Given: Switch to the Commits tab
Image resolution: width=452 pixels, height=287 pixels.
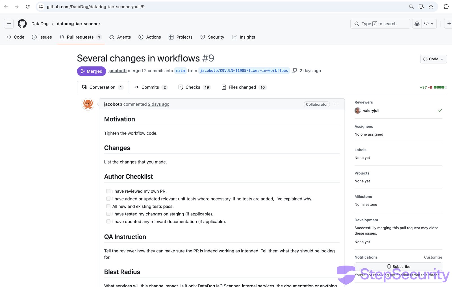Looking at the screenshot, I should tap(151, 87).
